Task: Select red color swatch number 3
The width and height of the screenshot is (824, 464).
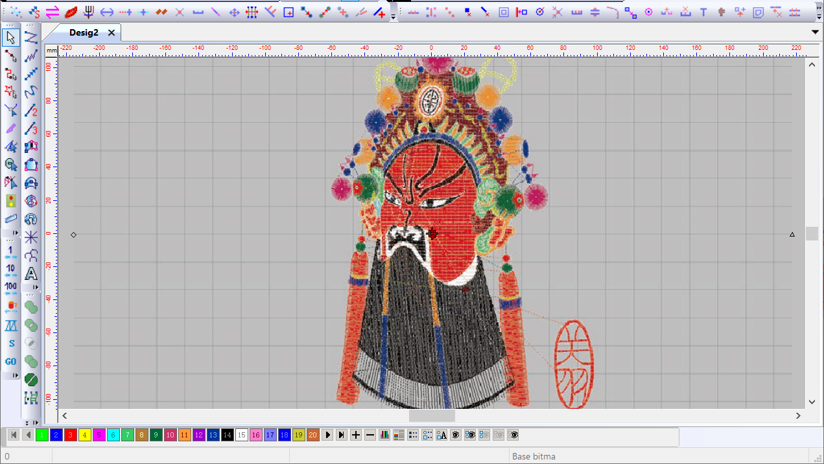Action: click(x=70, y=435)
